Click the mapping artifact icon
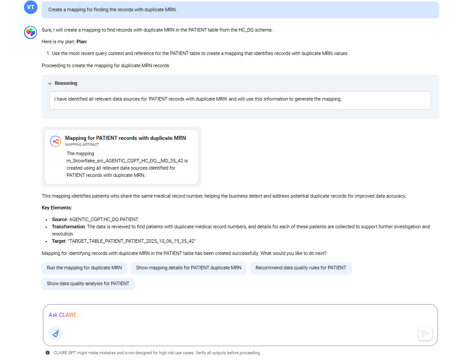Viewport: 465px width, 361px height. click(x=56, y=141)
